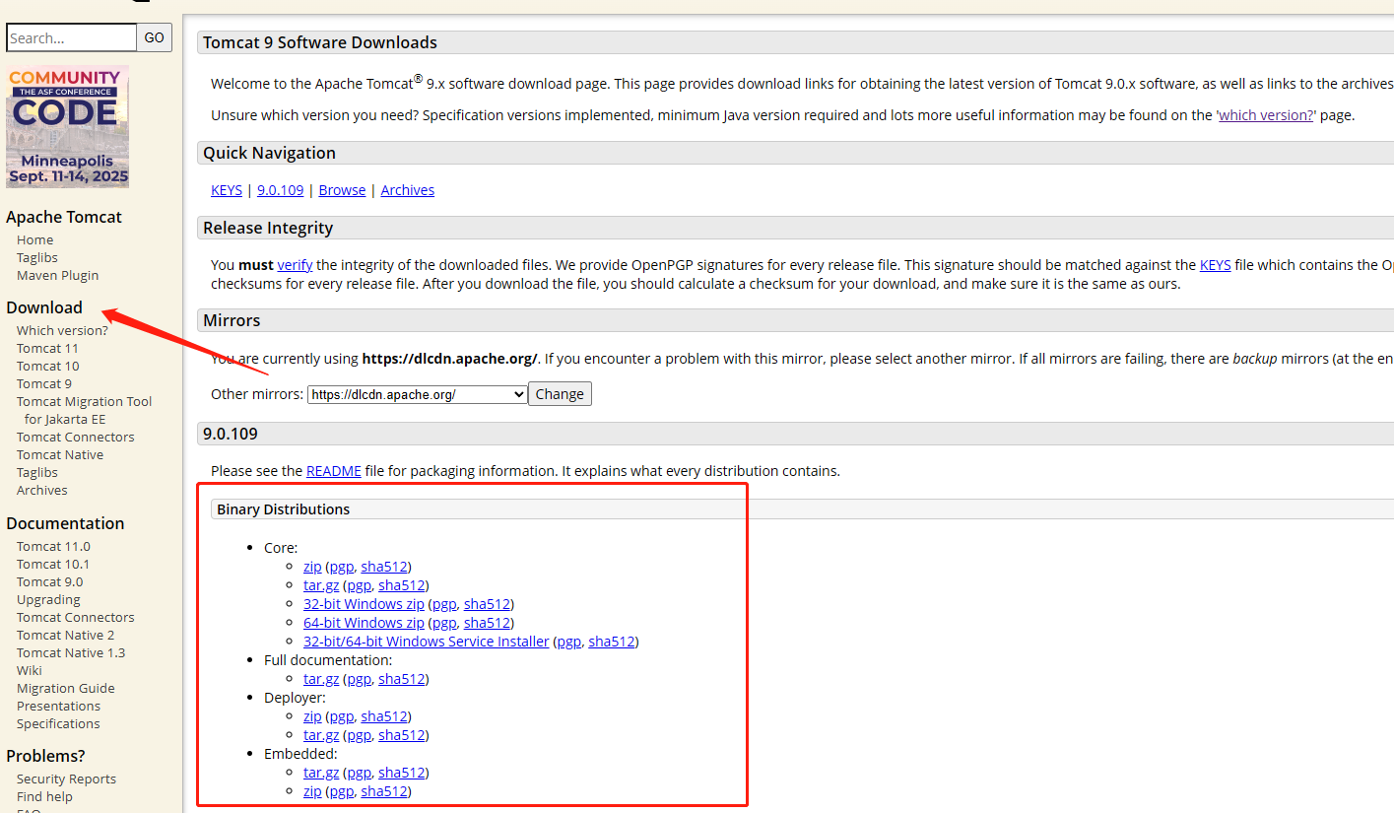1394x813 pixels.
Task: Open Security Reports link
Action: pyautogui.click(x=66, y=779)
